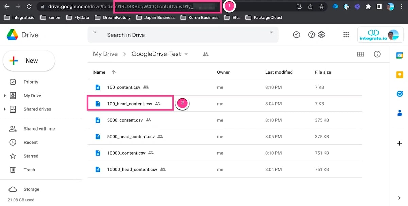Open Google Tasks side panel icon

pyautogui.click(x=400, y=94)
